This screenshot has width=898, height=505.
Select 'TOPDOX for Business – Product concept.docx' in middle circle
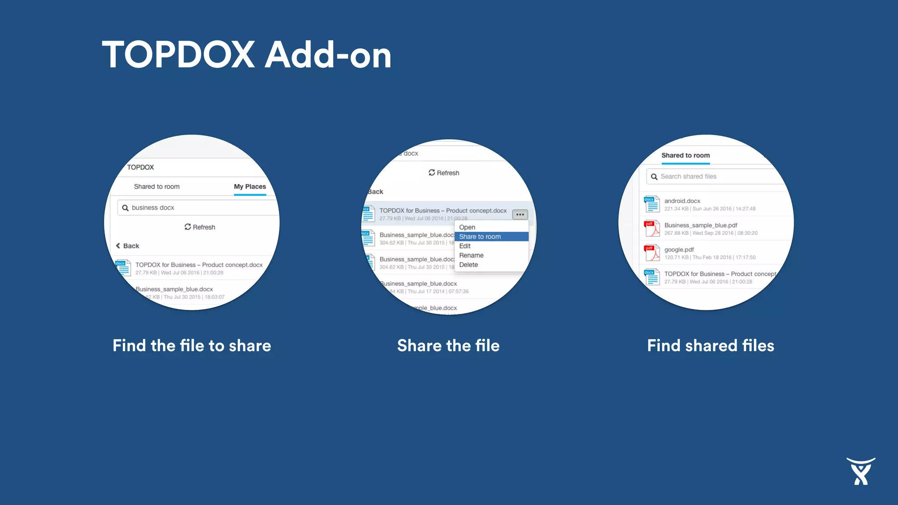[x=443, y=211]
